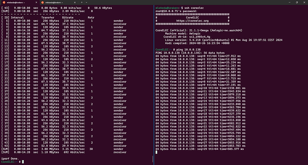Close the active purple terminal tab
Viewport: 308px width, 165px height.
(36, 3)
